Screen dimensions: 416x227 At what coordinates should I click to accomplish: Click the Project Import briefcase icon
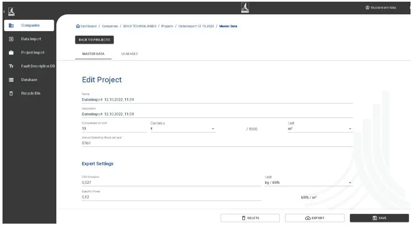(11, 52)
